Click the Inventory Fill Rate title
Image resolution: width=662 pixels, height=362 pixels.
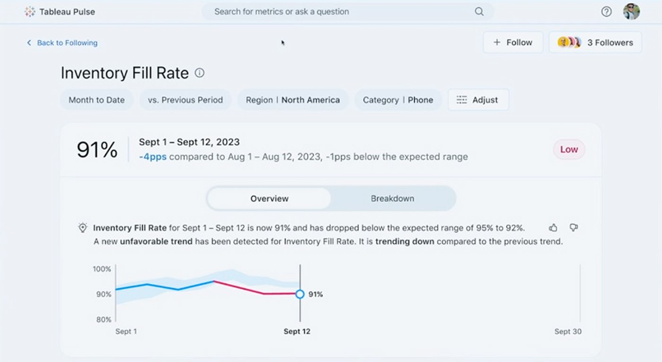(125, 73)
